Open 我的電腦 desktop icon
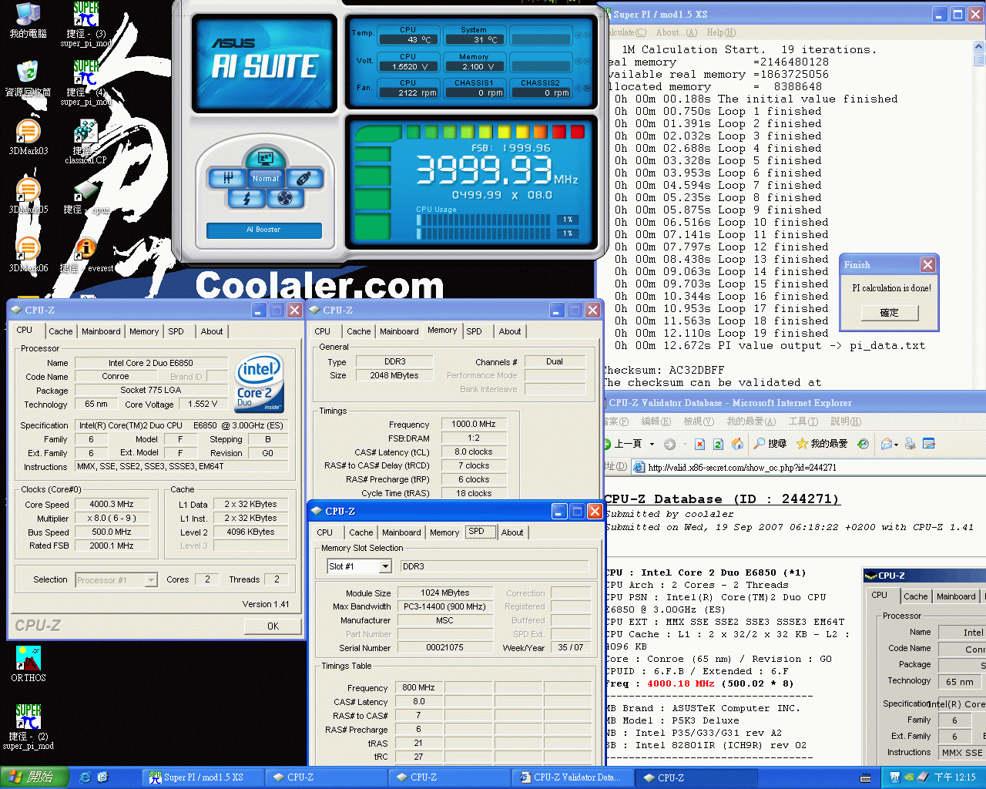 pyautogui.click(x=29, y=21)
